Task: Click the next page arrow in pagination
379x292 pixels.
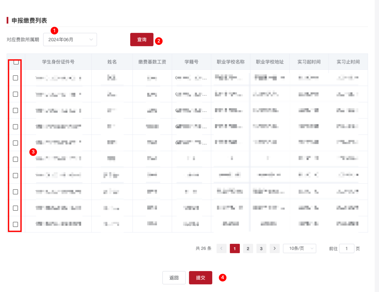Action: (274, 248)
